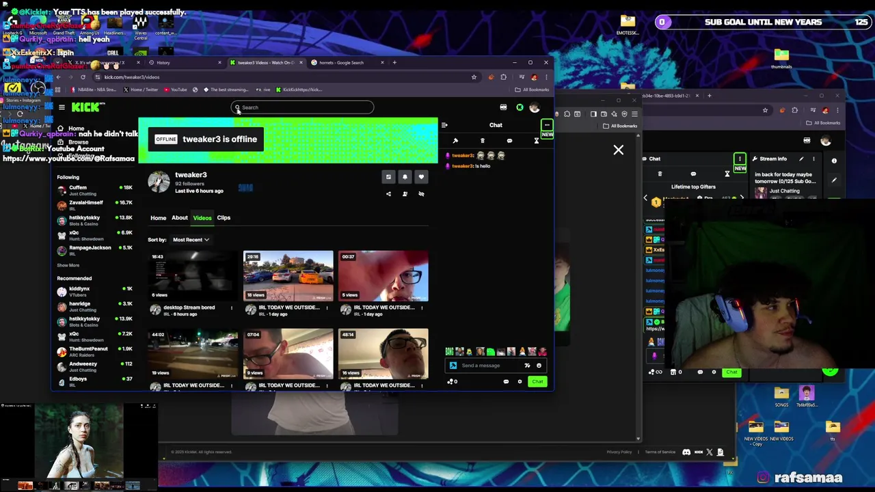The height and width of the screenshot is (492, 875).
Task: Open the emoji picker in chat input
Action: 539,366
